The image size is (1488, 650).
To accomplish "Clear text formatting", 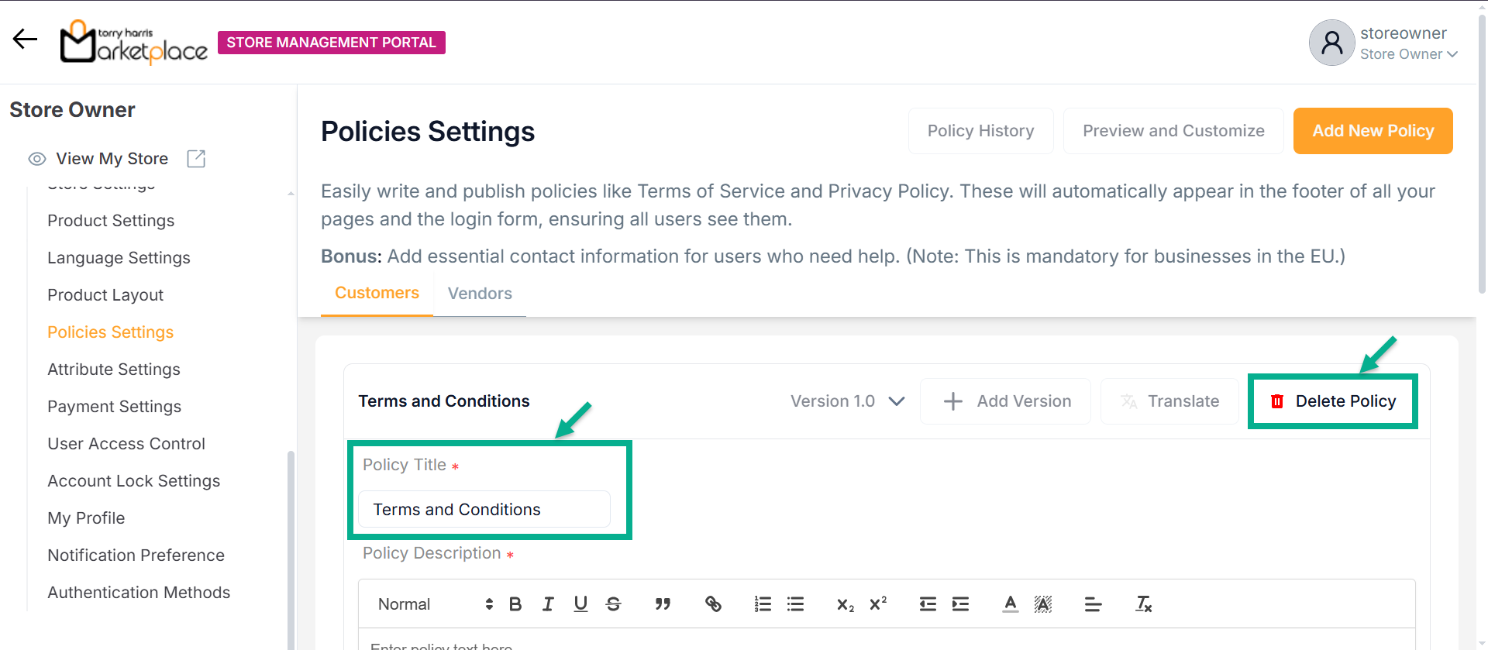I will (1143, 604).
